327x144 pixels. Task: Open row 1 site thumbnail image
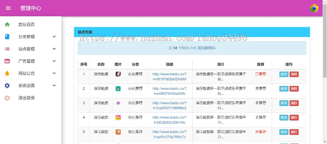(118, 74)
